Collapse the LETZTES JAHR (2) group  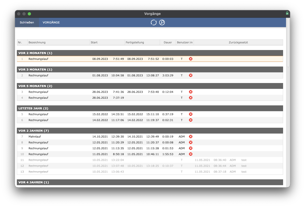[x=150, y=108]
